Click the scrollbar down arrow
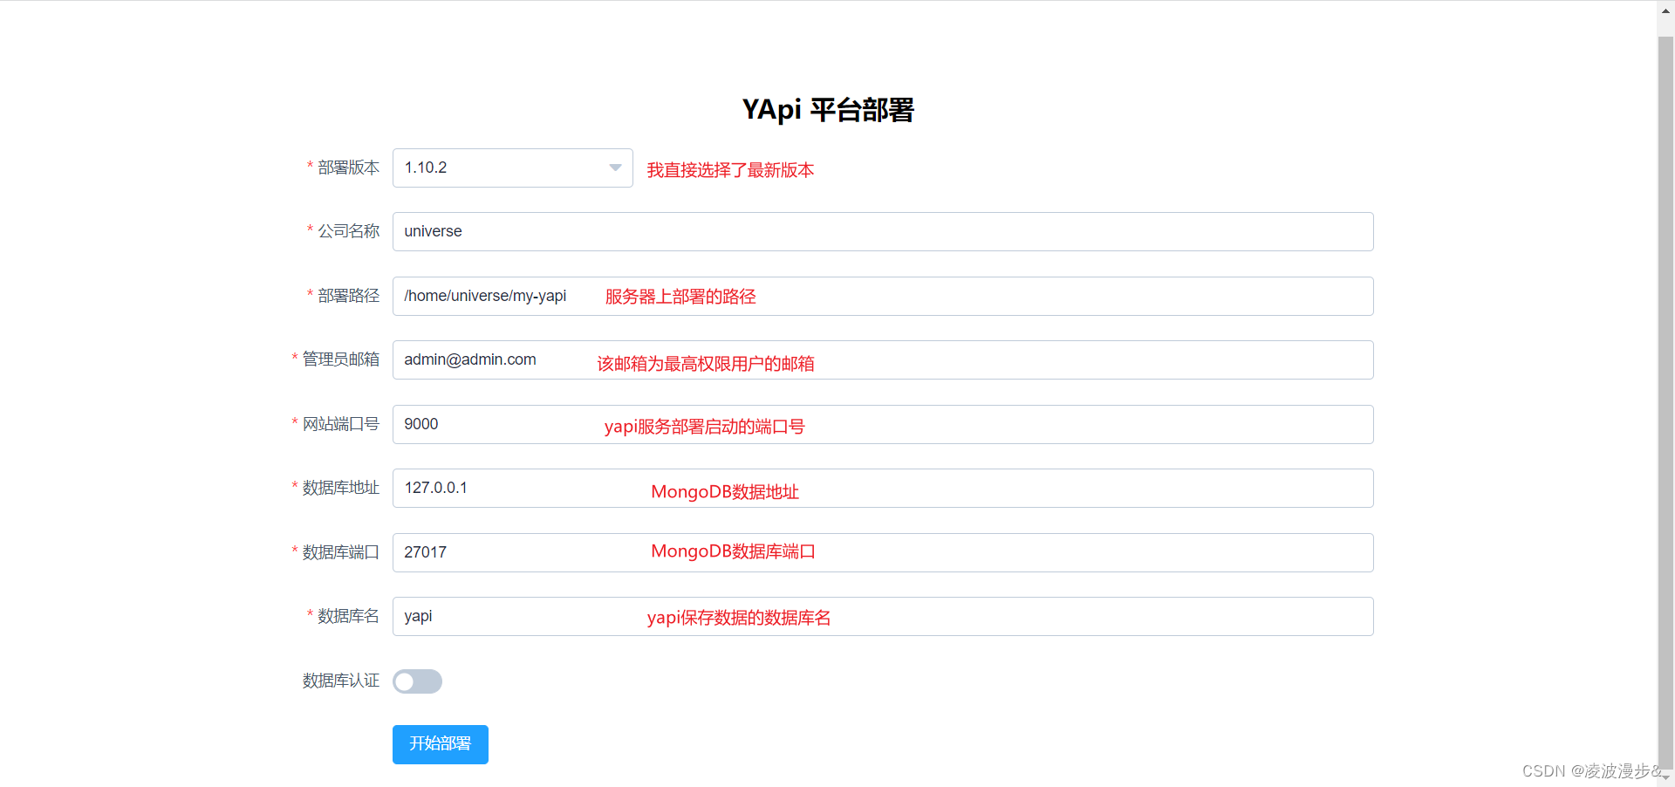This screenshot has width=1675, height=787. [x=1665, y=777]
